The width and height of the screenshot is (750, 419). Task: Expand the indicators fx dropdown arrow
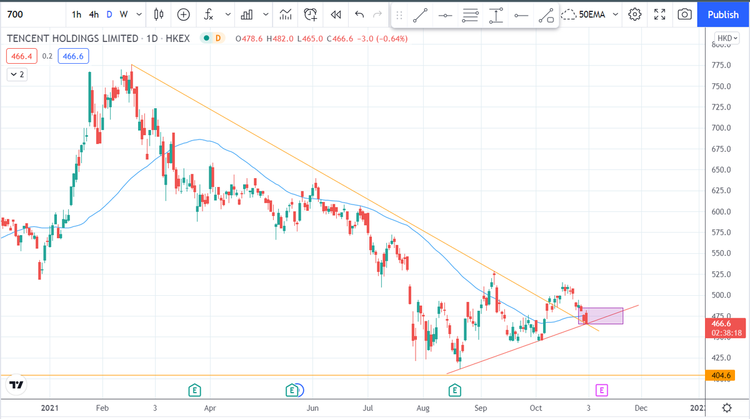point(227,14)
